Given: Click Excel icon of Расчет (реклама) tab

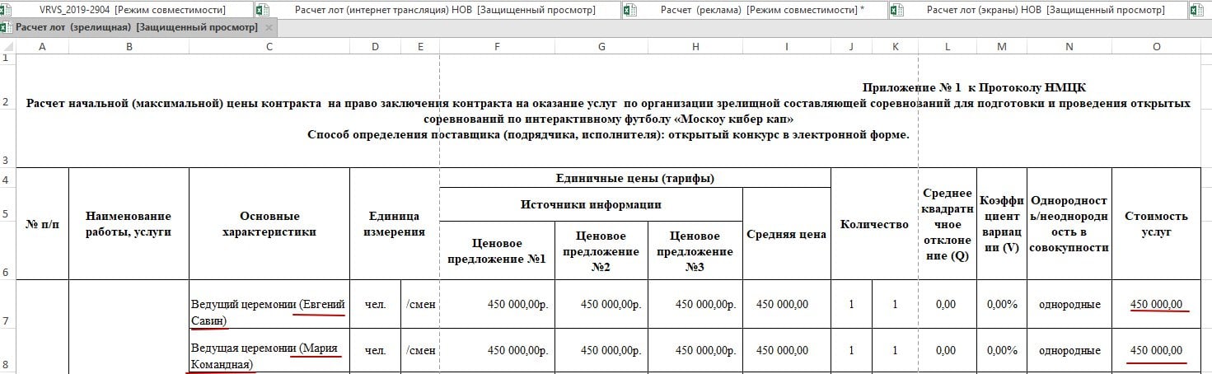Looking at the screenshot, I should (x=630, y=10).
